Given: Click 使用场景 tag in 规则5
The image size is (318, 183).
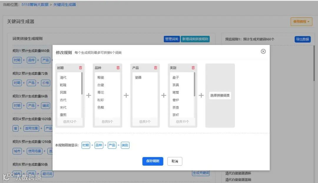Looking at the screenshot, I should pyautogui.click(x=34, y=151).
